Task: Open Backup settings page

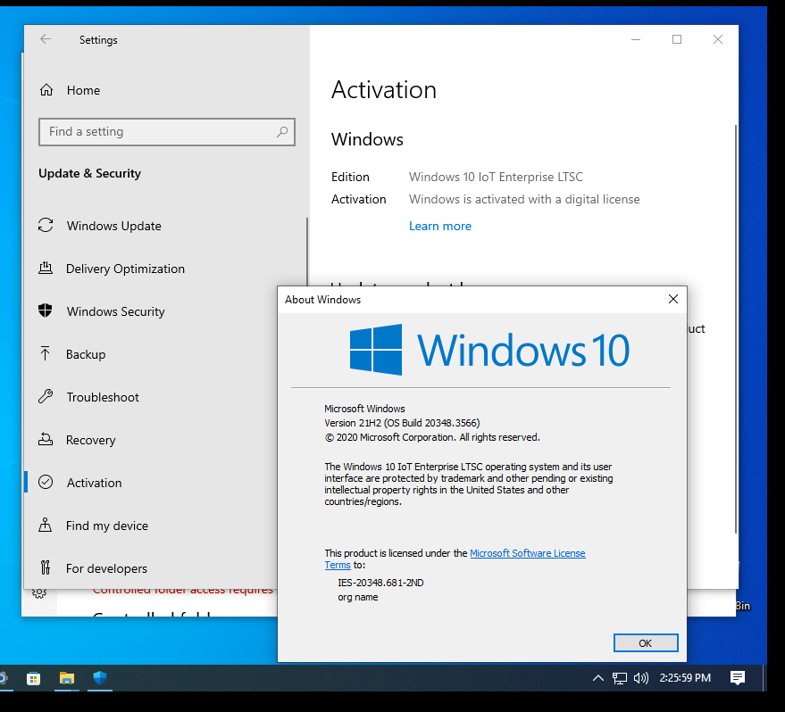Action: [86, 354]
